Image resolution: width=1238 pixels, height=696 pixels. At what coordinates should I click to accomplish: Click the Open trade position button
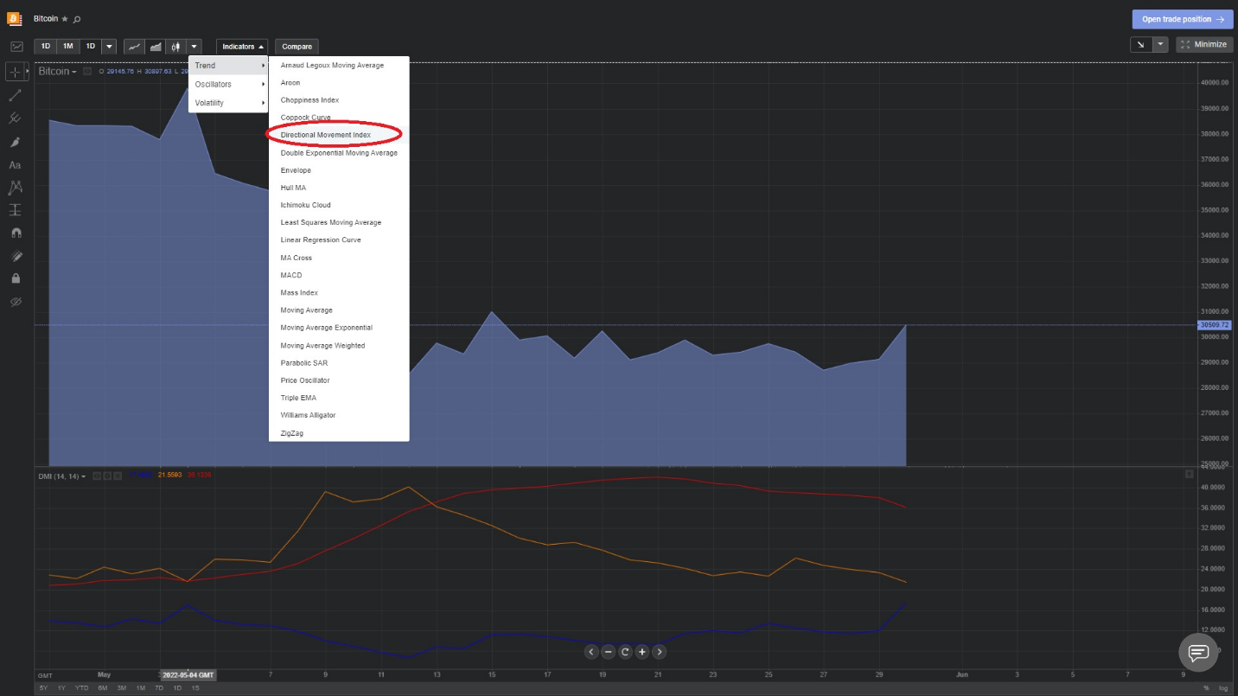pyautogui.click(x=1182, y=19)
